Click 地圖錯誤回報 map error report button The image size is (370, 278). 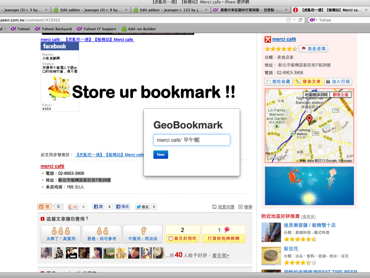(316, 95)
